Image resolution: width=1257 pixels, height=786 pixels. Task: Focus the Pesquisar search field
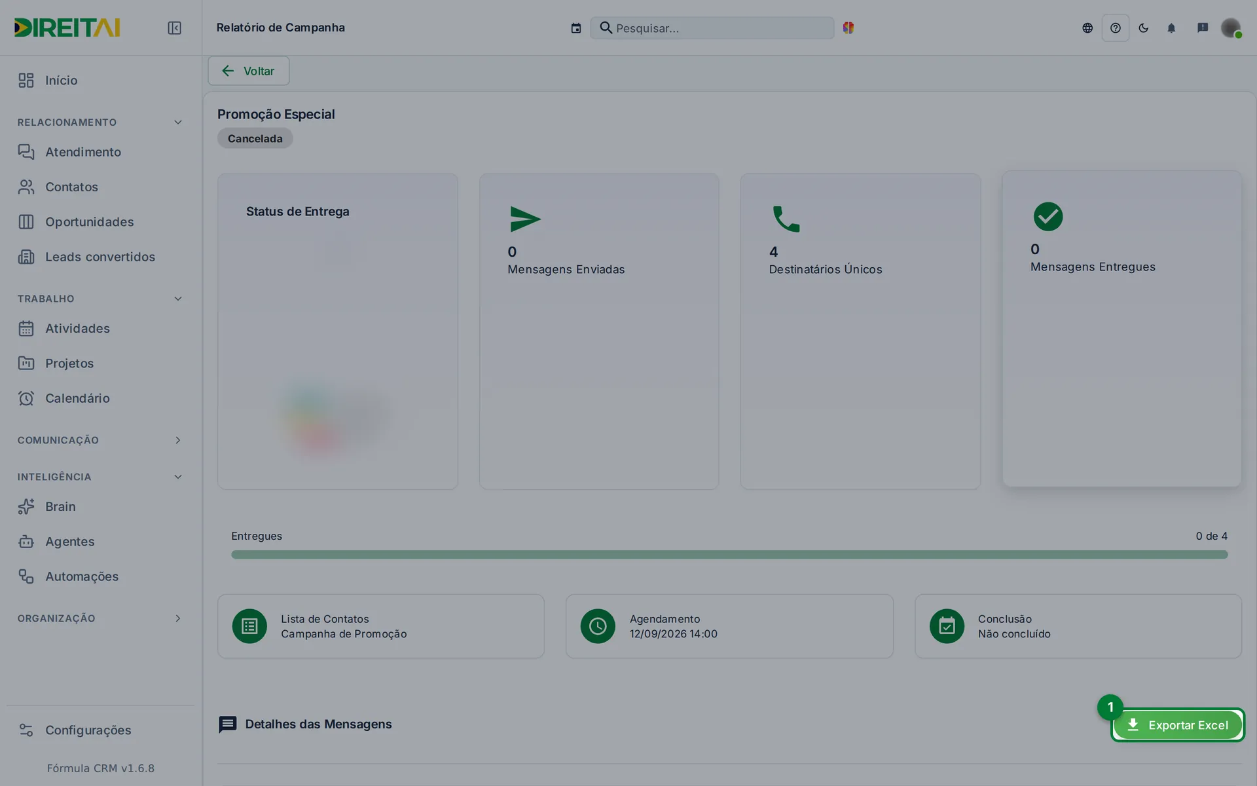tap(712, 28)
